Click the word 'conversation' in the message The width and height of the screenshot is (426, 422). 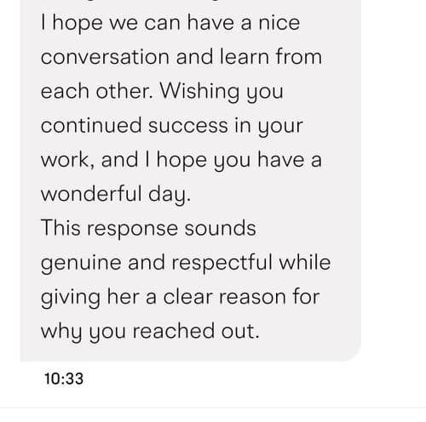click(x=105, y=57)
